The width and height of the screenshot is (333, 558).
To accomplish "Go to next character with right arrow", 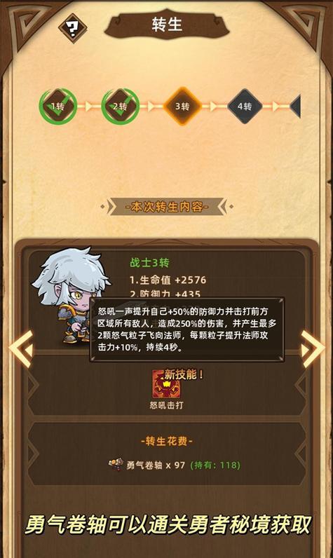I will (x=313, y=348).
